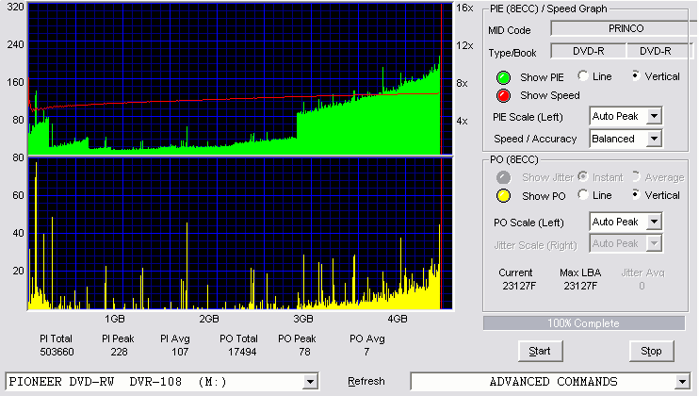The width and height of the screenshot is (699, 396).
Task: Click the 8x speed axis label
Action: click(x=462, y=83)
